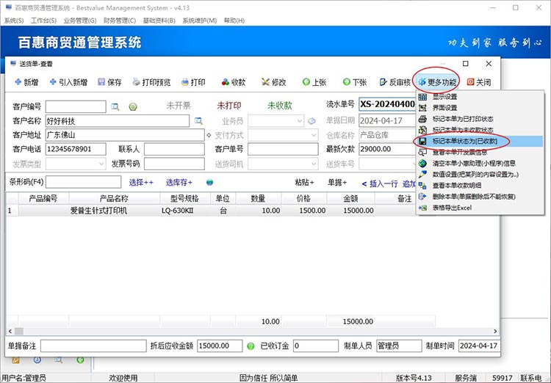Select 标记本单状态为[已收款] menu entry
Image resolution: width=551 pixels, height=383 pixels.
tap(480, 141)
